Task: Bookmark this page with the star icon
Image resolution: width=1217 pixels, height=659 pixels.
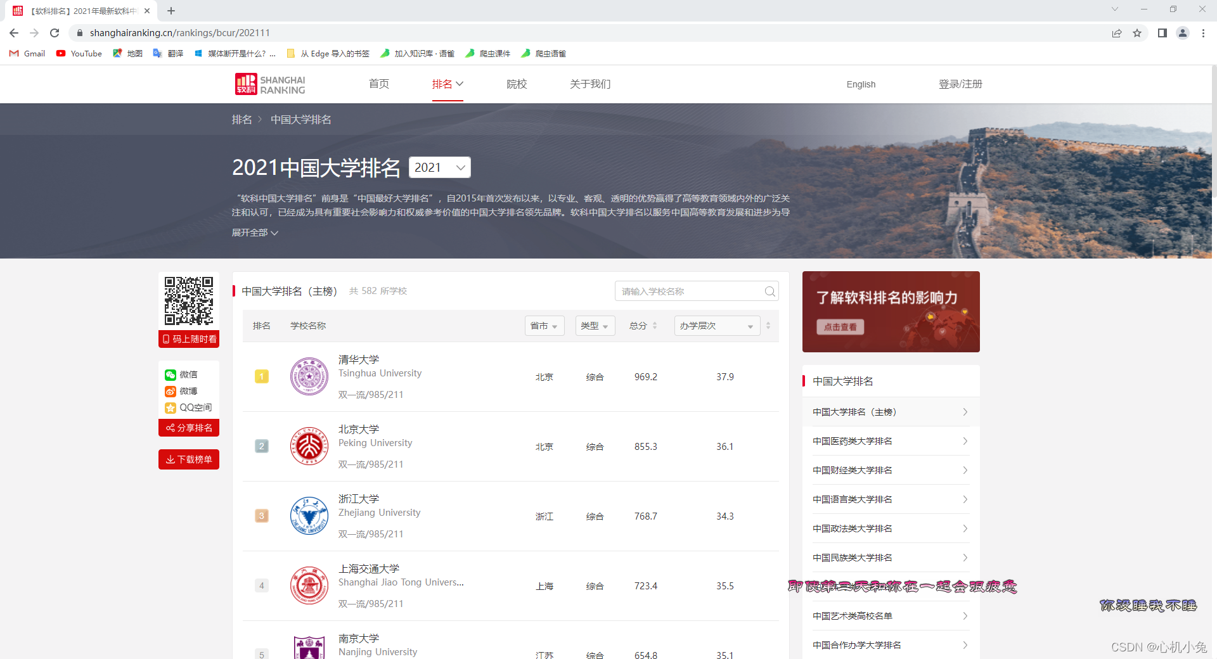Action: [1137, 33]
